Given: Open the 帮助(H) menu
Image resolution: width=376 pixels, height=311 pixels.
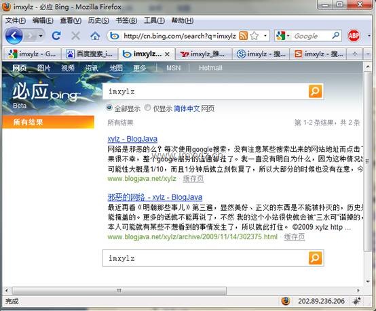Looking at the screenshot, I should coord(183,20).
